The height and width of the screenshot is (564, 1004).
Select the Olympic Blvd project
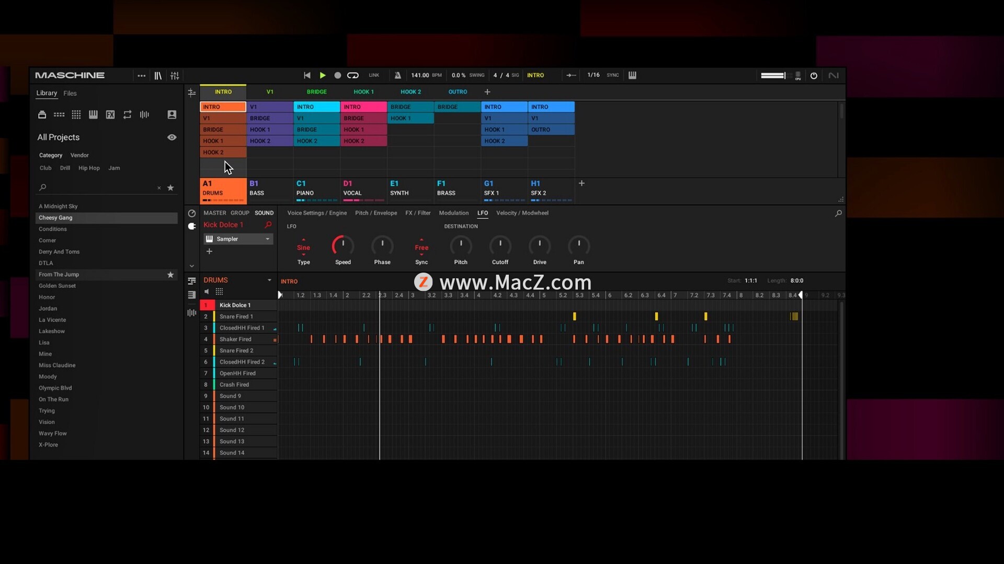pyautogui.click(x=107, y=388)
